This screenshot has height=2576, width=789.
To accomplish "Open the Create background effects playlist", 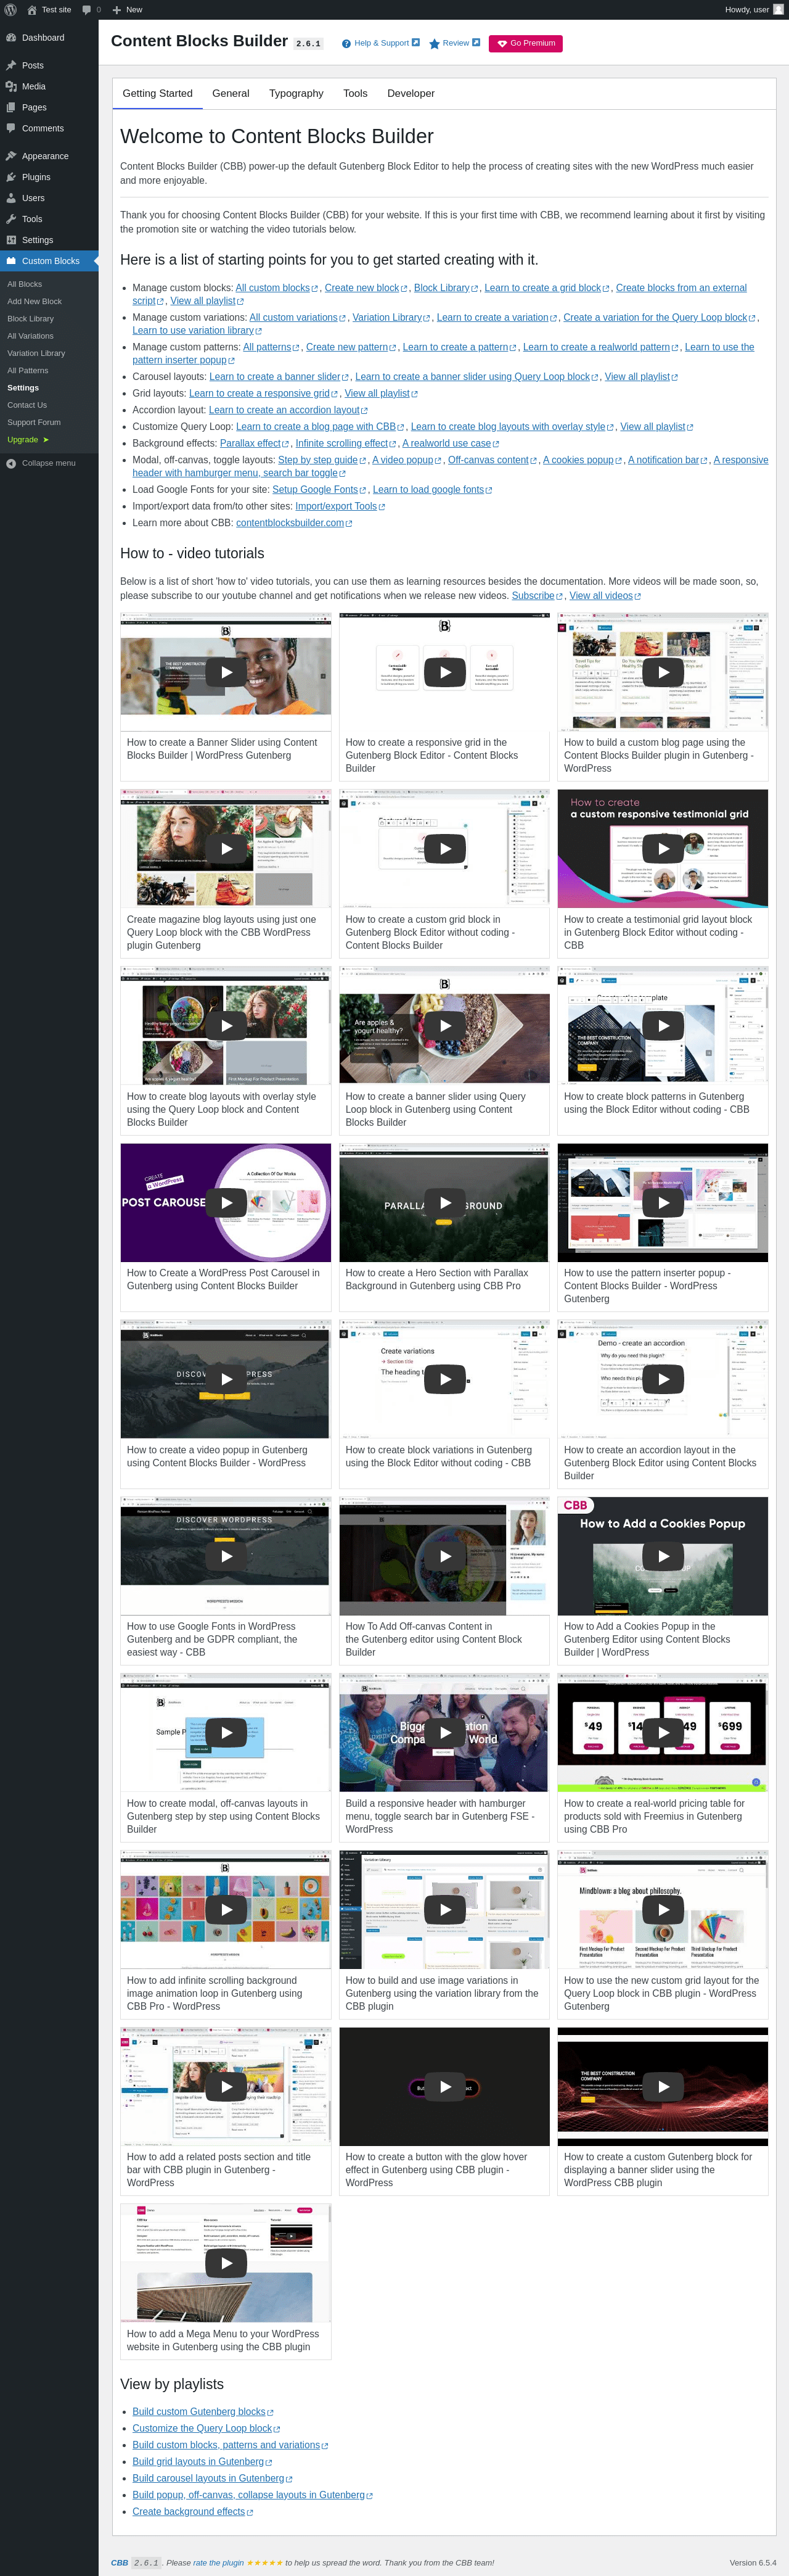I will pyautogui.click(x=193, y=2512).
